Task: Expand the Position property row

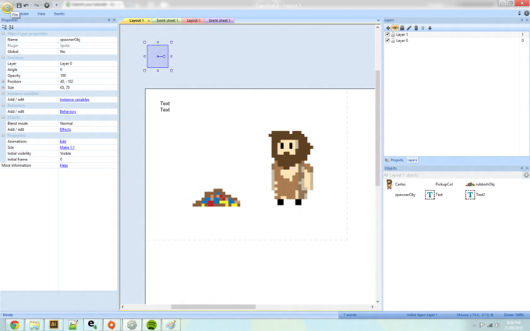Action: [3, 81]
